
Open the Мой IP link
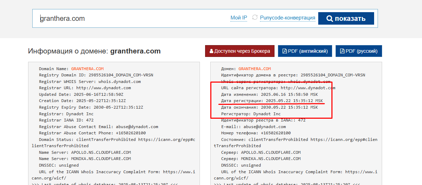239,18
